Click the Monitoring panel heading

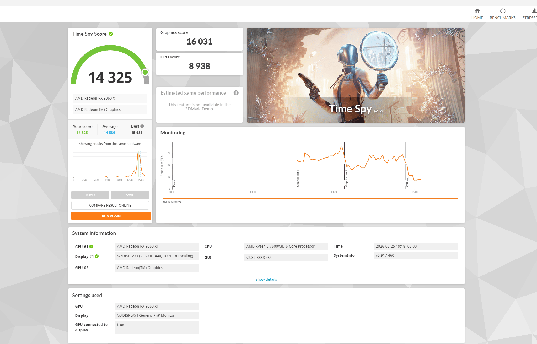(173, 133)
